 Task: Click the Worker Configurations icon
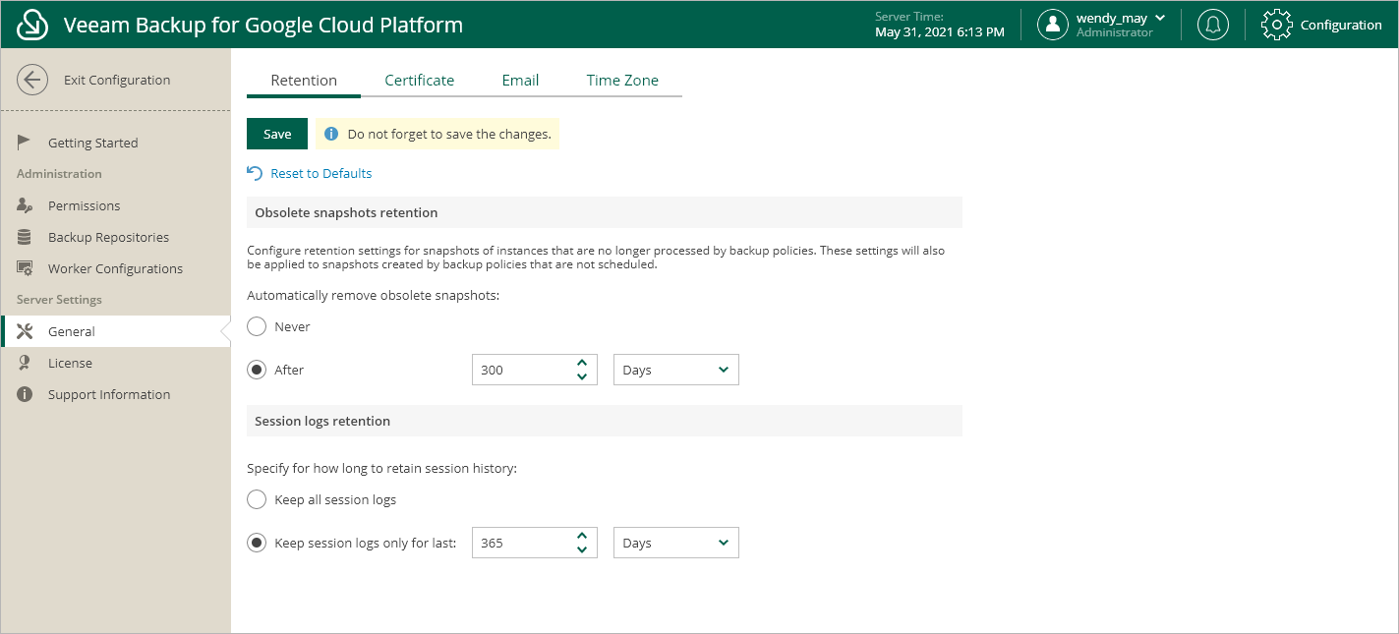(25, 268)
